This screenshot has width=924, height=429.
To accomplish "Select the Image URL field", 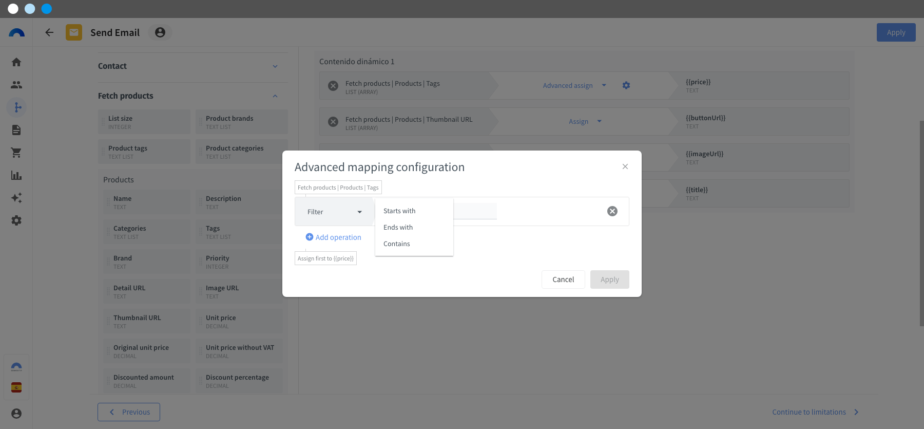I will point(239,291).
